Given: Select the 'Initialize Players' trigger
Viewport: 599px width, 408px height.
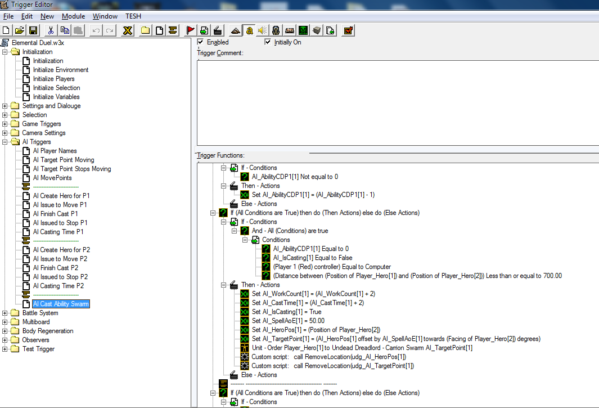Looking at the screenshot, I should [54, 79].
